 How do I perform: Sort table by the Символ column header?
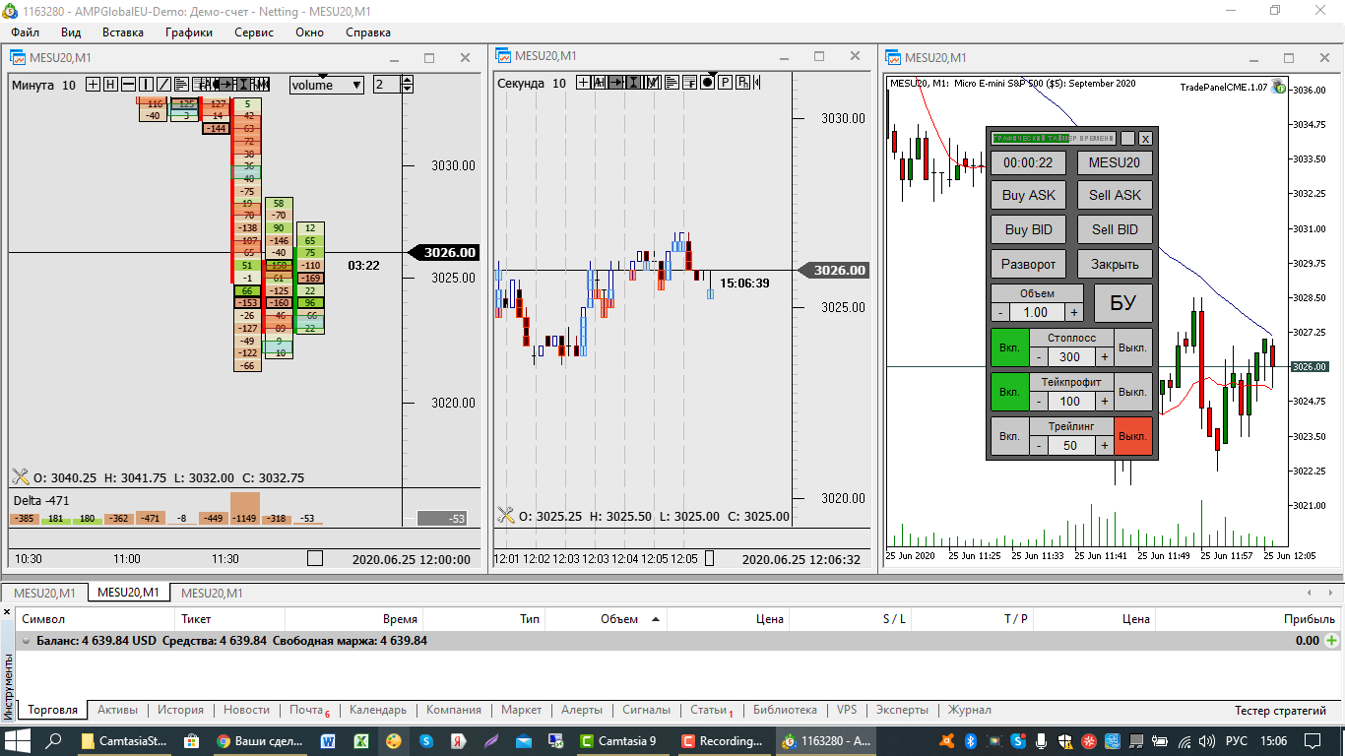(94, 619)
